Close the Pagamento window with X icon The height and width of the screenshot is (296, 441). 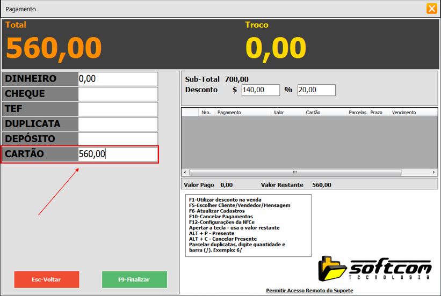click(431, 9)
